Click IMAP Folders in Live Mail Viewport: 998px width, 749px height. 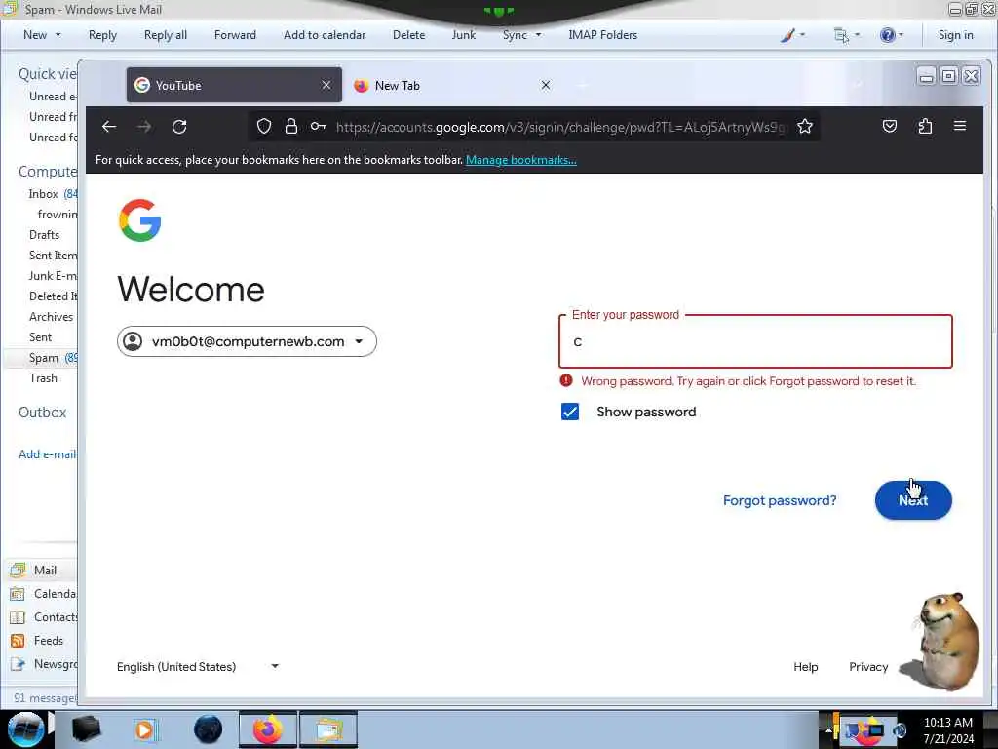[602, 35]
